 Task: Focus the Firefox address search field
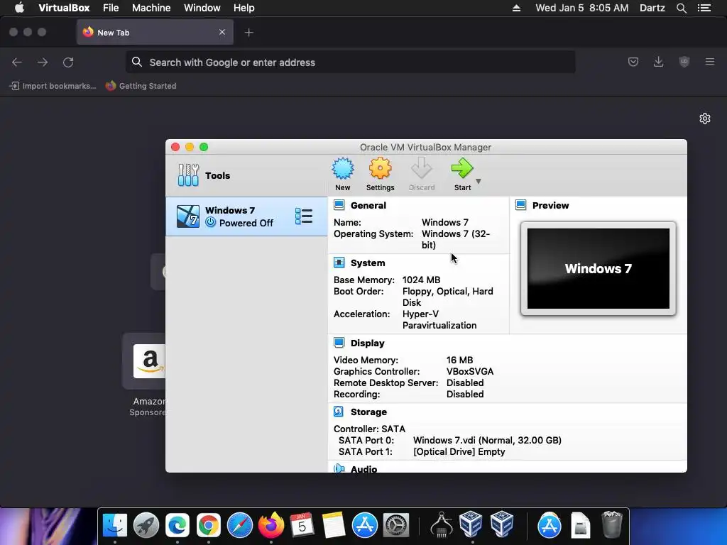coord(351,62)
